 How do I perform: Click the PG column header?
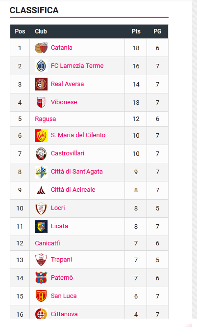point(157,31)
